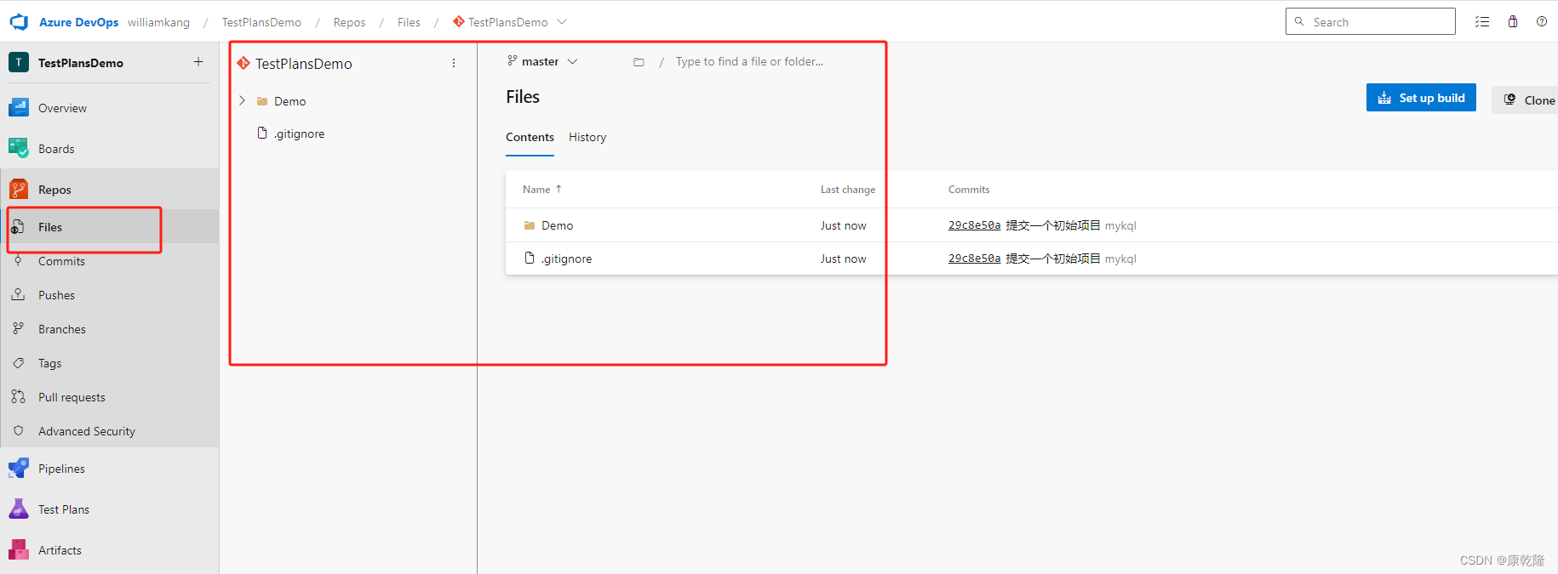The image size is (1558, 574).
Task: Click the Overview label in sidebar
Action: [x=62, y=108]
